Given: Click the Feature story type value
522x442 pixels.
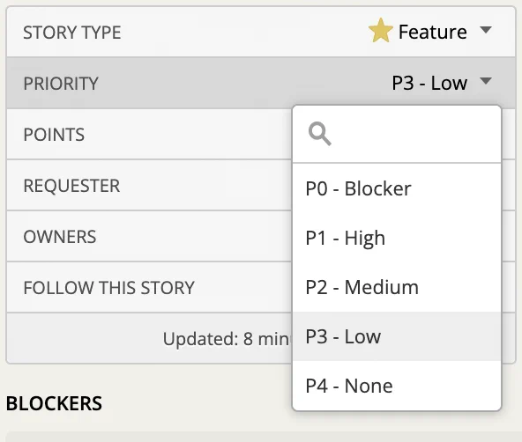Looking at the screenshot, I should 432,32.
